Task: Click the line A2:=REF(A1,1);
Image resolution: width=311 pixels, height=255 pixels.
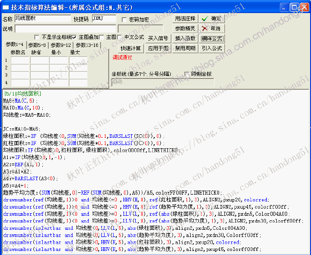Action: pos(23,164)
